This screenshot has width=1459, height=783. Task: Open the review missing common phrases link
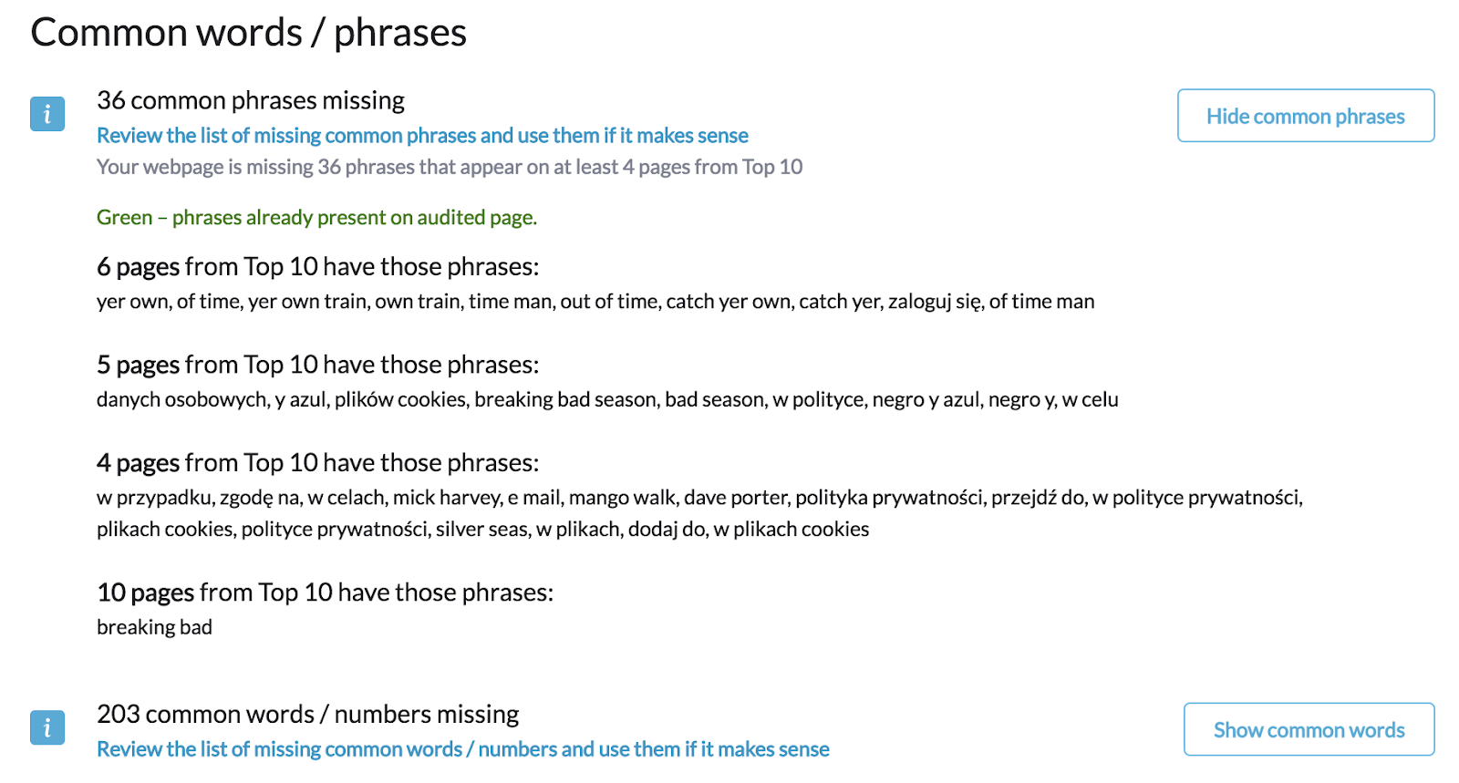click(422, 136)
